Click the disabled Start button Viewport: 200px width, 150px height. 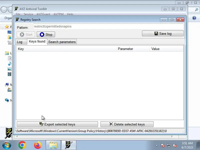[26, 34]
